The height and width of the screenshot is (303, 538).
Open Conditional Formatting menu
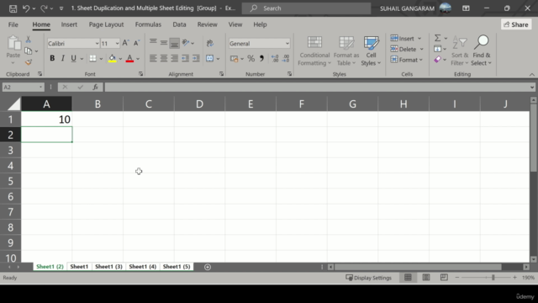314,50
